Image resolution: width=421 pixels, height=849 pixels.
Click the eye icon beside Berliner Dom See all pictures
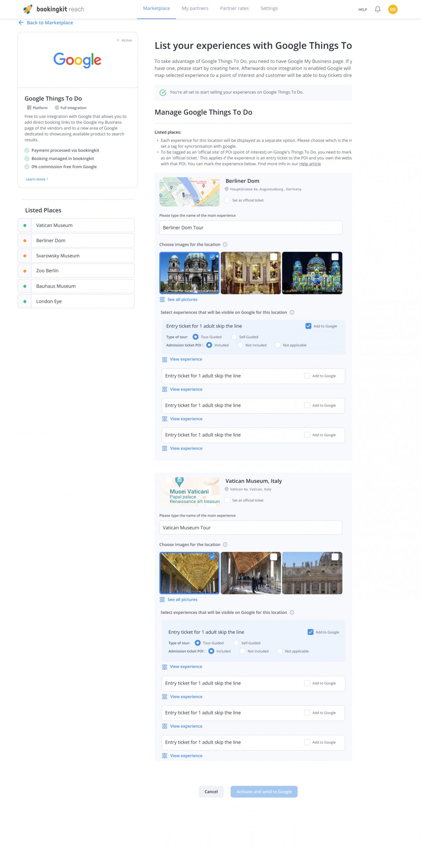tap(162, 299)
